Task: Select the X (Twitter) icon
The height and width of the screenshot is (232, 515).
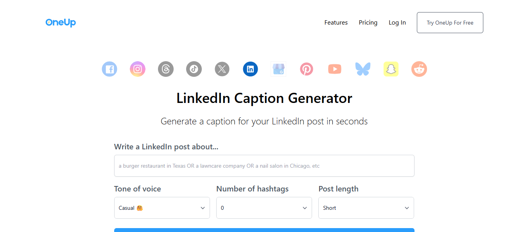Action: click(222, 69)
